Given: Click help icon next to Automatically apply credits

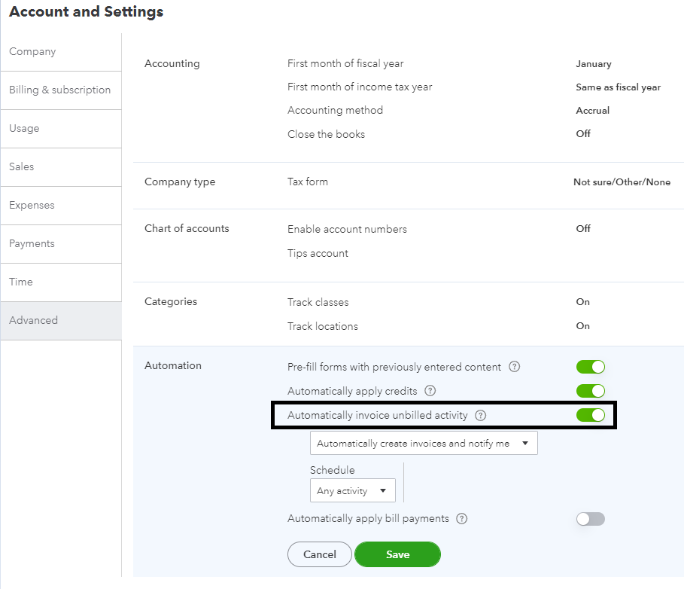Looking at the screenshot, I should click(x=430, y=392).
